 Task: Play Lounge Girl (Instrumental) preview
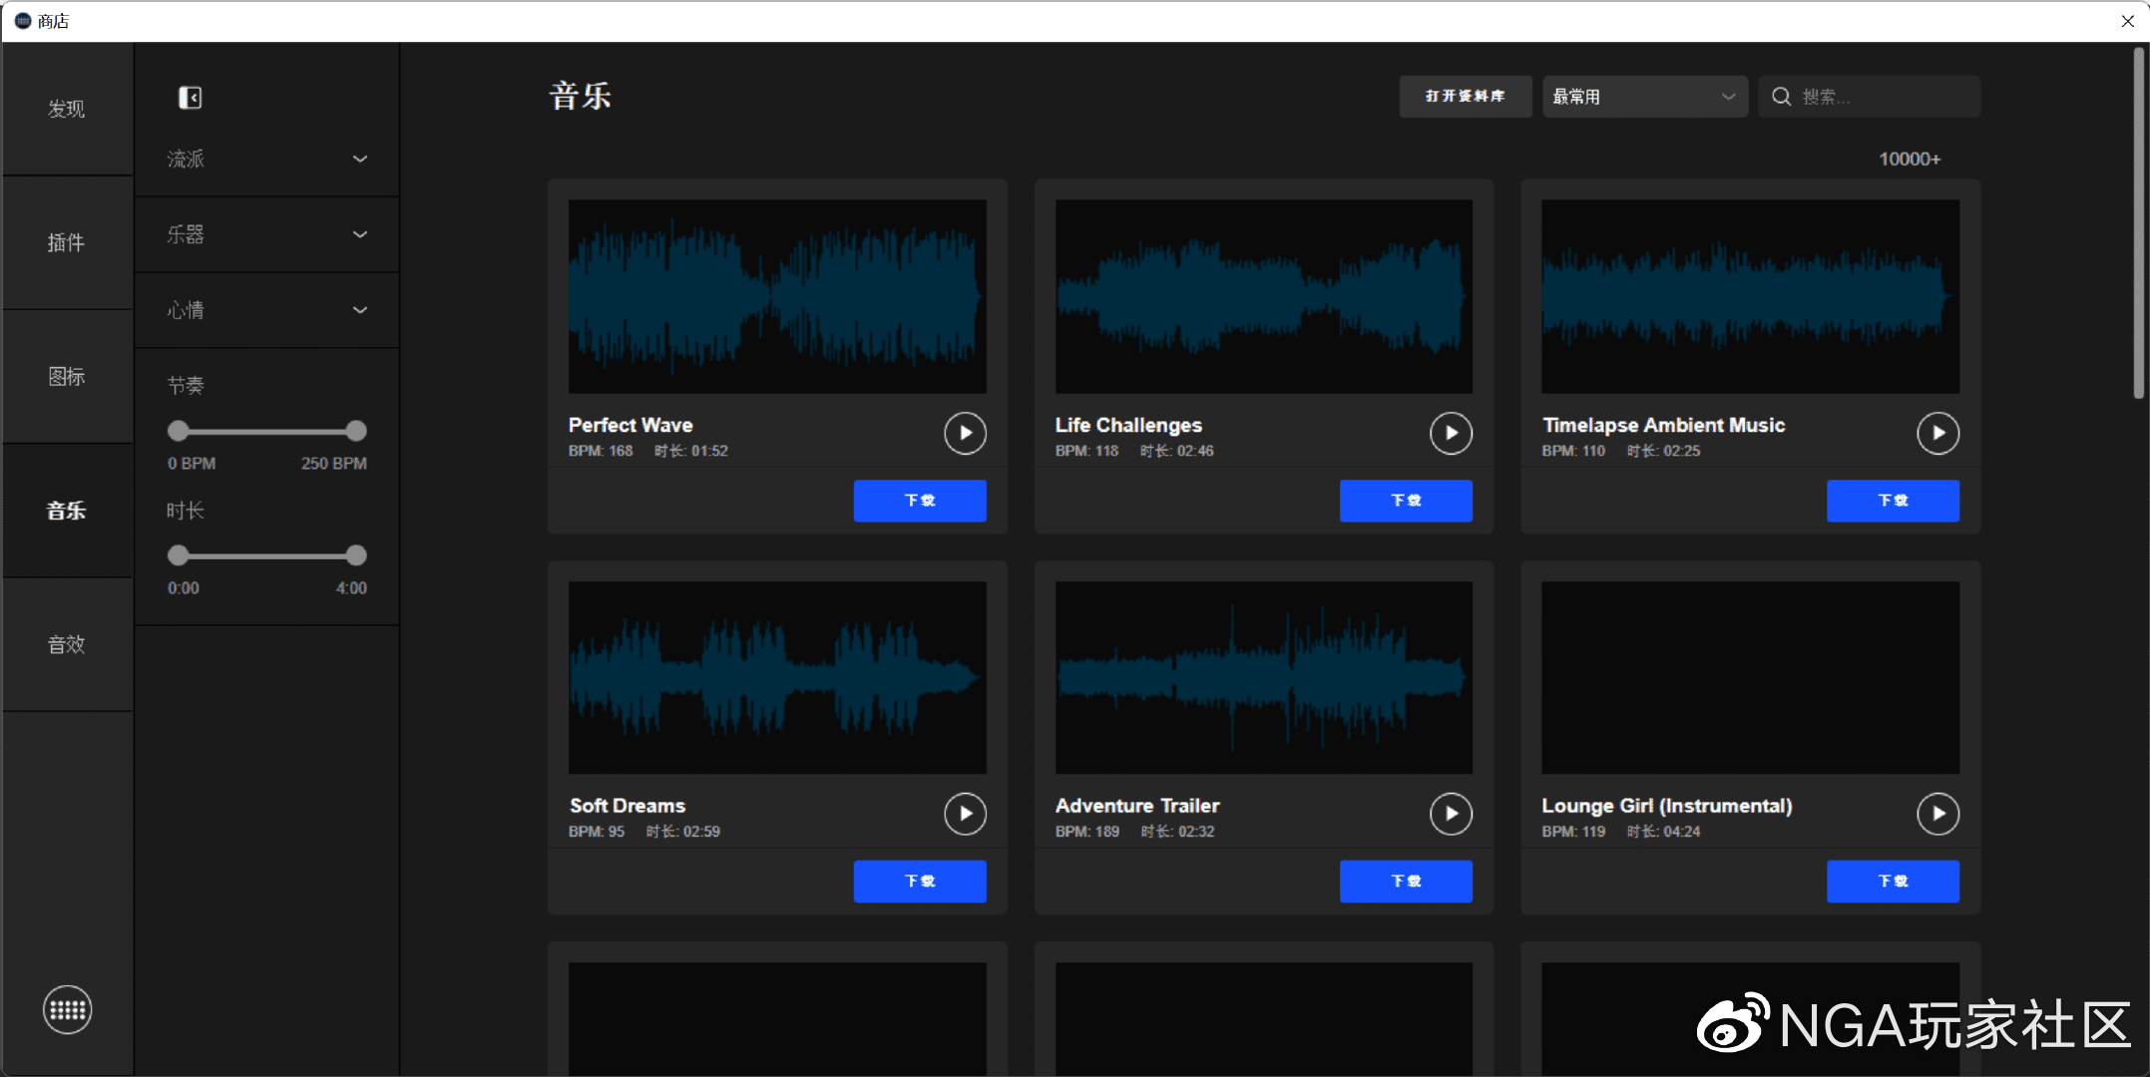coord(1937,814)
